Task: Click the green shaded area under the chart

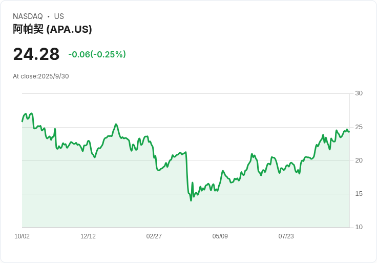Action: point(128,205)
